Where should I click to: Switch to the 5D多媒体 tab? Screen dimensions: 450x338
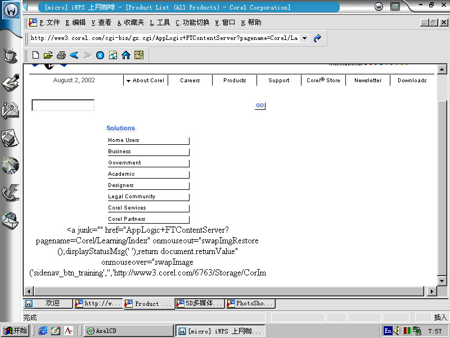[x=200, y=304]
